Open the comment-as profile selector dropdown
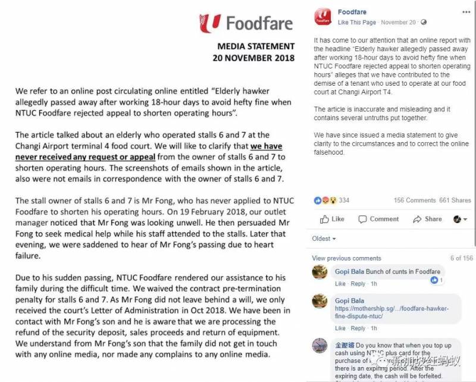476x382 pixels. (x=460, y=219)
